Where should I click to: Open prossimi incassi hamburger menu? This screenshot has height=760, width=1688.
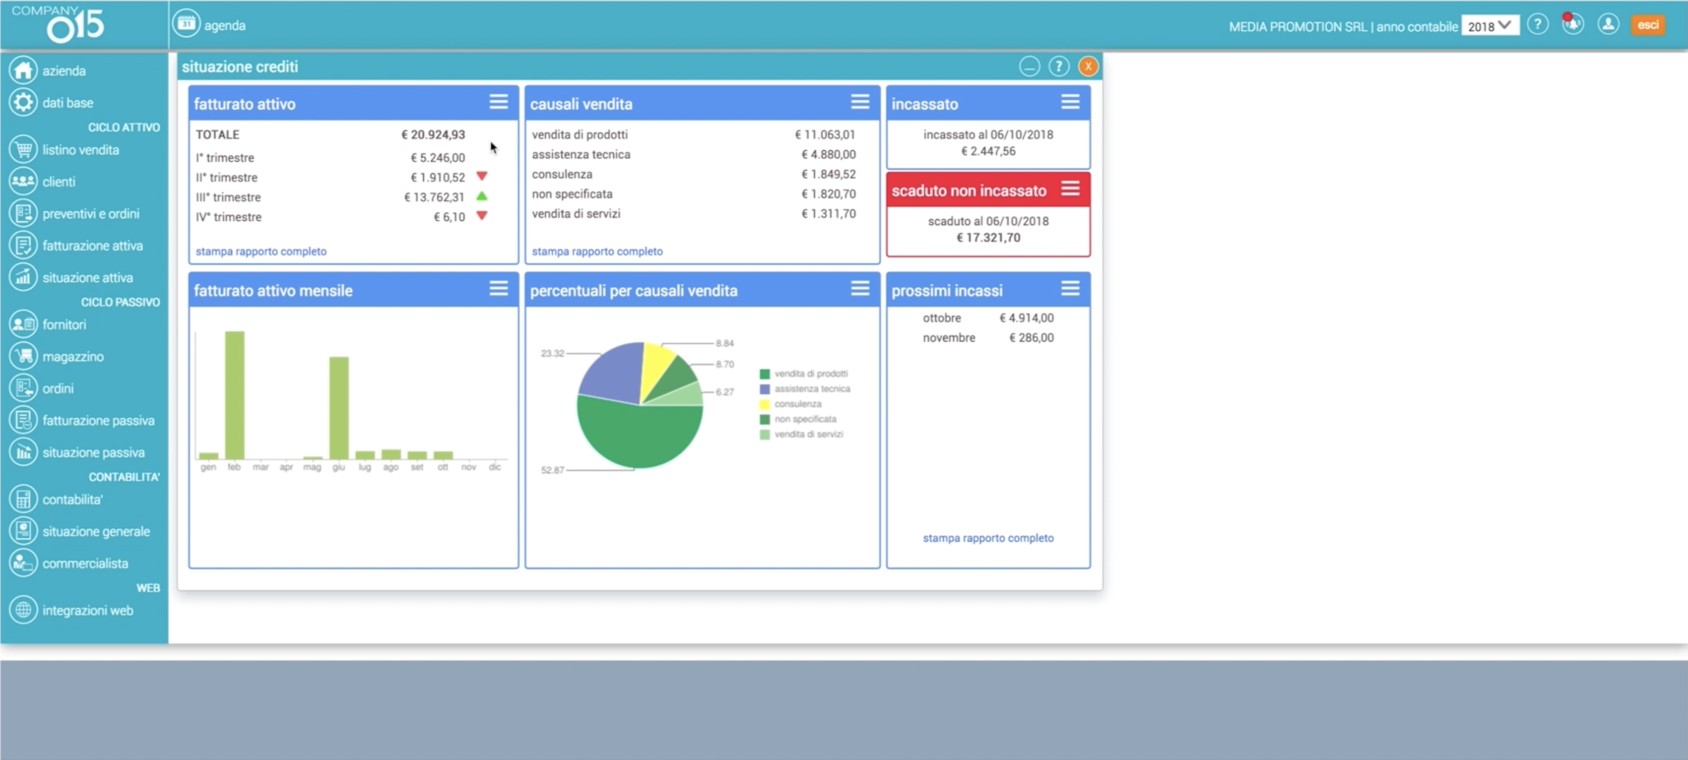(1070, 288)
